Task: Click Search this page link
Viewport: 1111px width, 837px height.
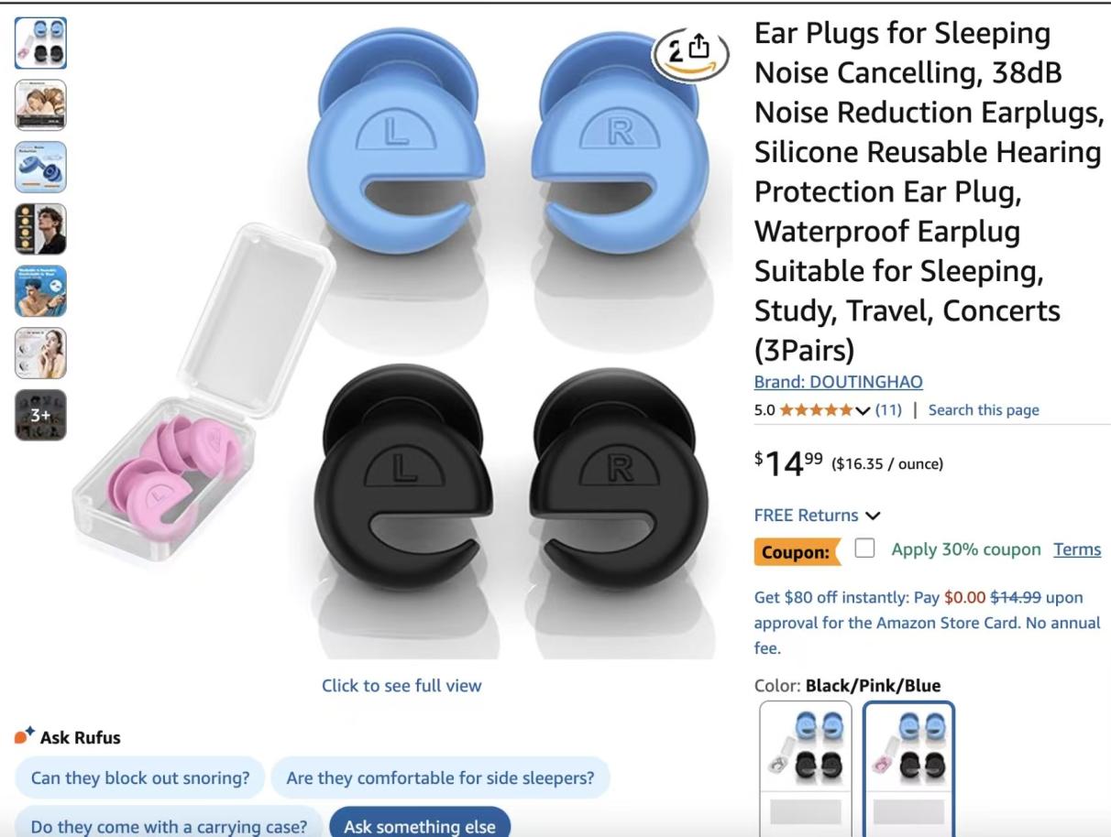Action: click(x=984, y=409)
